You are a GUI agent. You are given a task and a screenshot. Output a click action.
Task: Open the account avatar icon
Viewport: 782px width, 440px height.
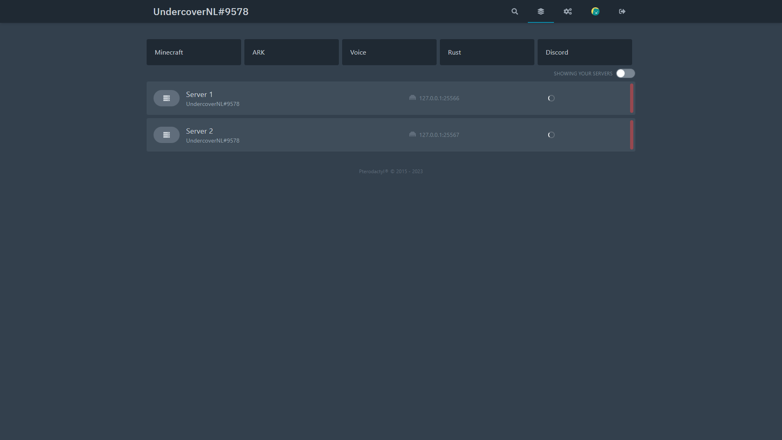(x=595, y=11)
